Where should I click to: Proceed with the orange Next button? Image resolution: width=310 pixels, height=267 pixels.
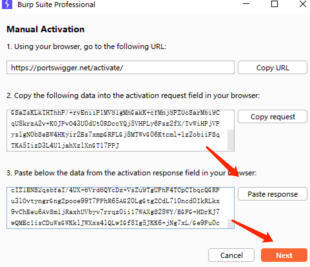point(284,255)
